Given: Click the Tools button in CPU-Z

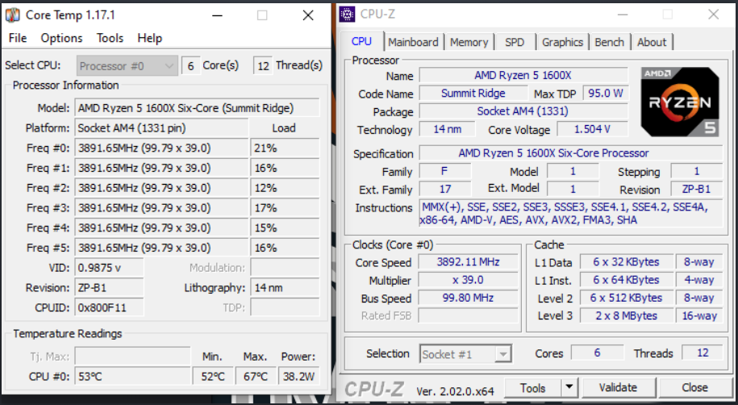Looking at the screenshot, I should (x=533, y=387).
